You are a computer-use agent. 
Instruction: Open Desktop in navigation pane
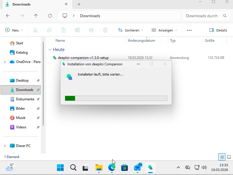point(21,80)
